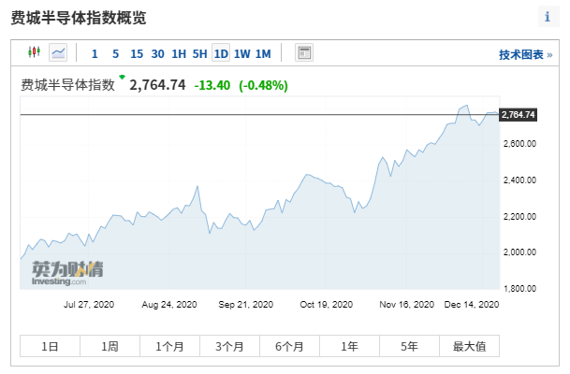Select the 1D interval
This screenshot has height=374, width=570.
[x=221, y=53]
